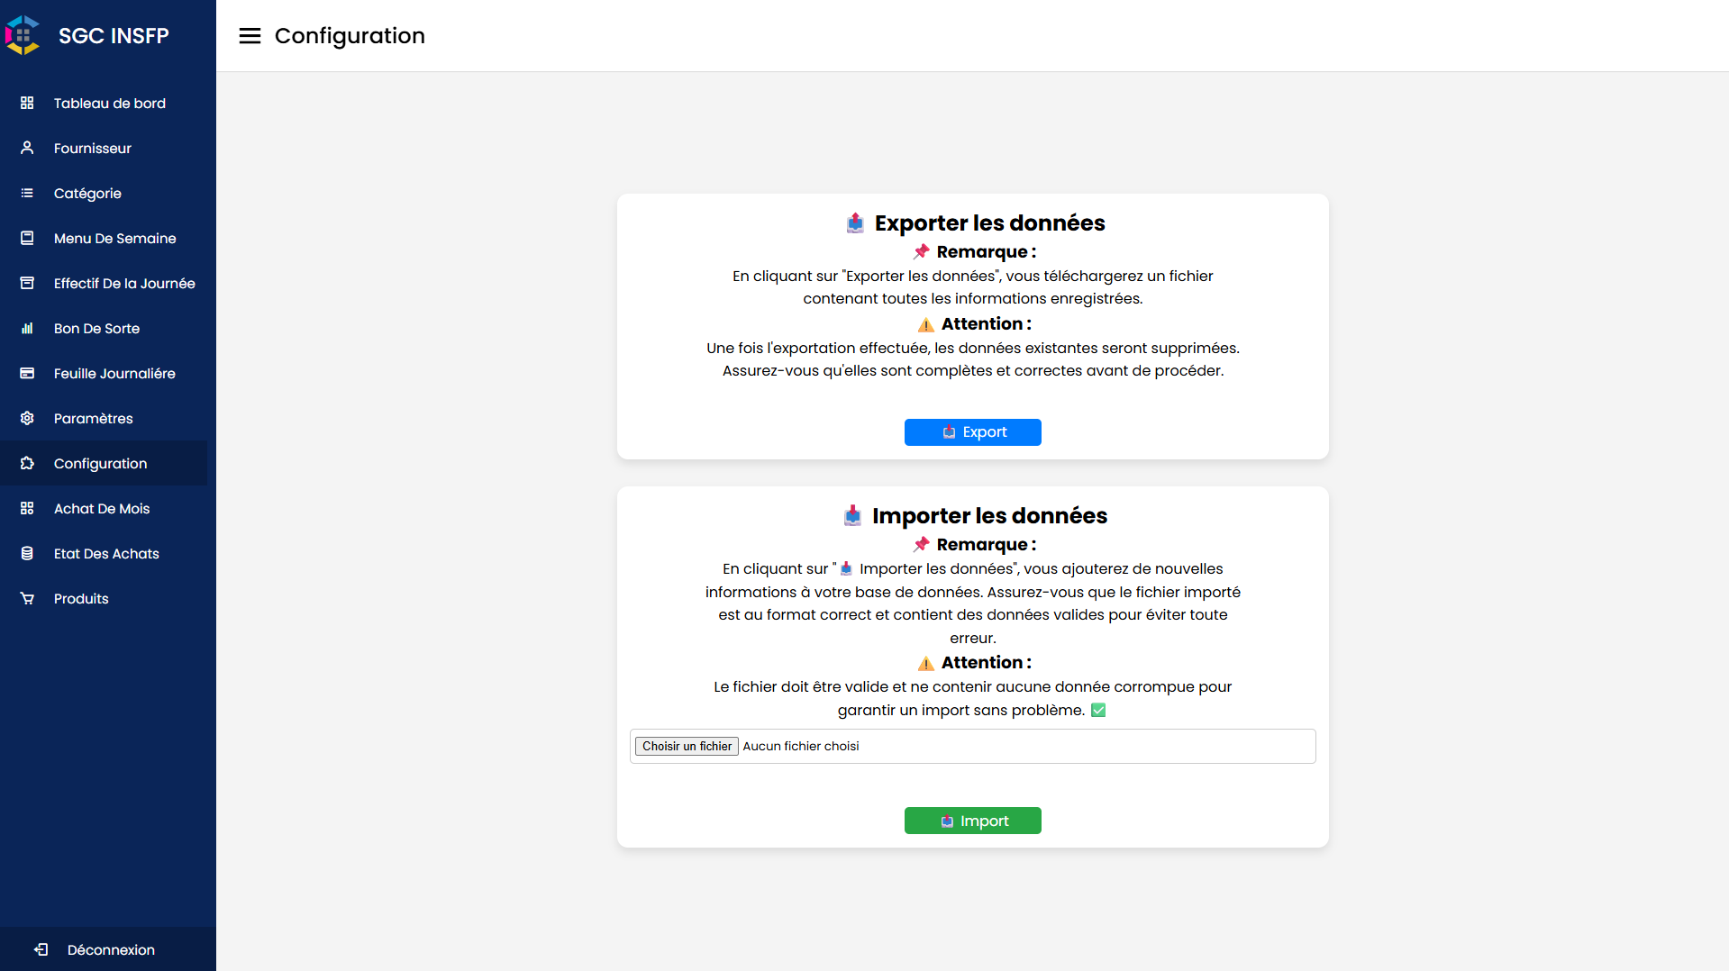The image size is (1729, 971).
Task: Click the Produits shopping cart icon
Action: pyautogui.click(x=27, y=598)
